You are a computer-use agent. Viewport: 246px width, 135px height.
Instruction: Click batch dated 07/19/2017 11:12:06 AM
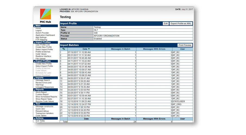click(79, 52)
